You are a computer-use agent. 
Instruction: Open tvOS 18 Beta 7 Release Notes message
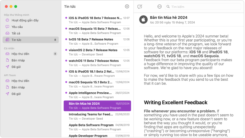(97, 41)
